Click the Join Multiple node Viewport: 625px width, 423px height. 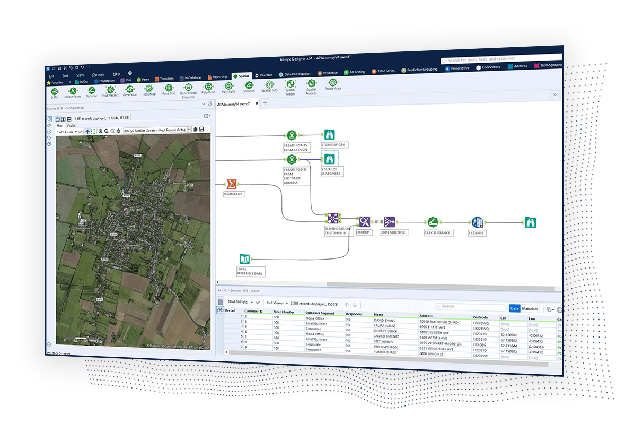click(x=390, y=221)
